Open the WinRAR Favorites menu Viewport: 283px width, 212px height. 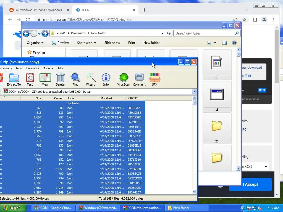coord(33,68)
